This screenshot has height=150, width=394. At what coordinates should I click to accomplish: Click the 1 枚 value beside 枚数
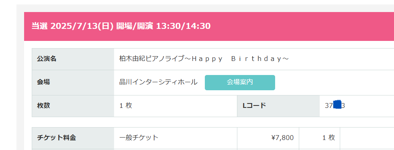126,105
